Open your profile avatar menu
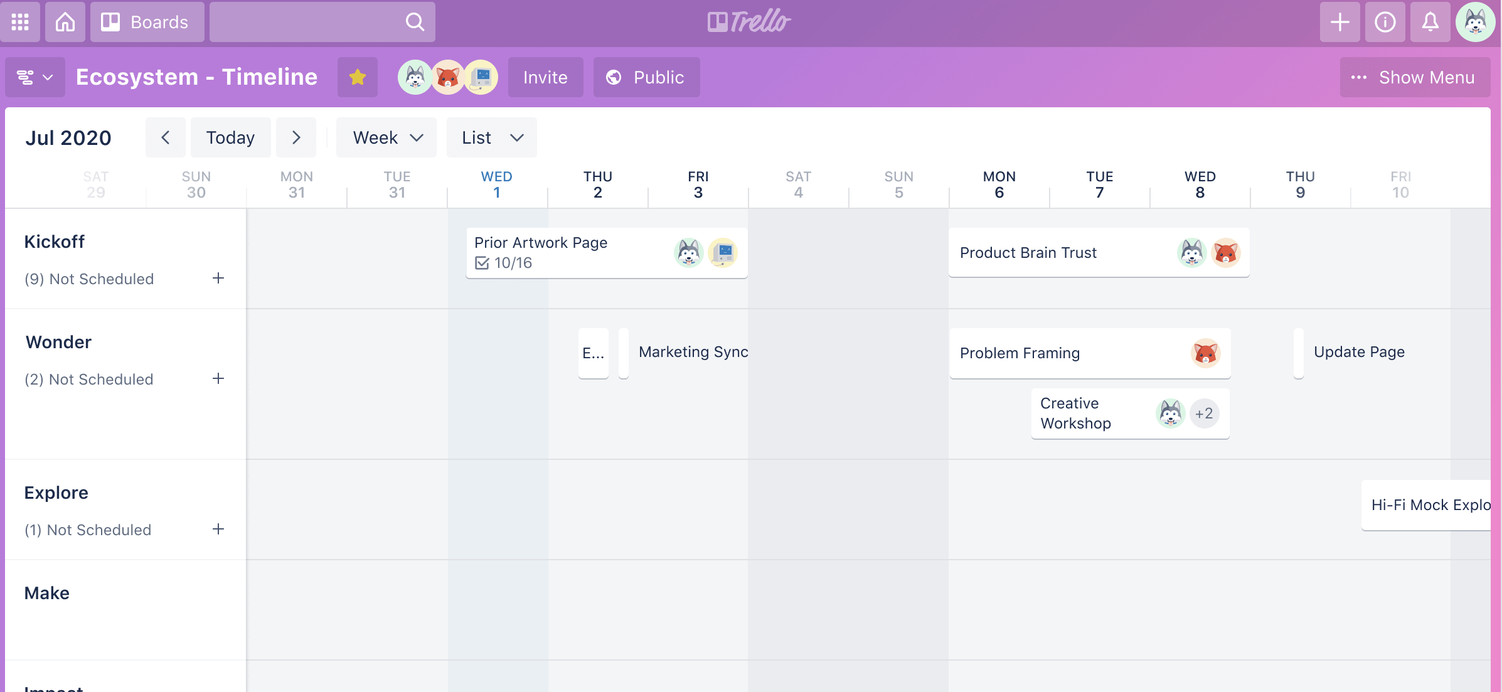This screenshot has width=1502, height=692. point(1476,22)
